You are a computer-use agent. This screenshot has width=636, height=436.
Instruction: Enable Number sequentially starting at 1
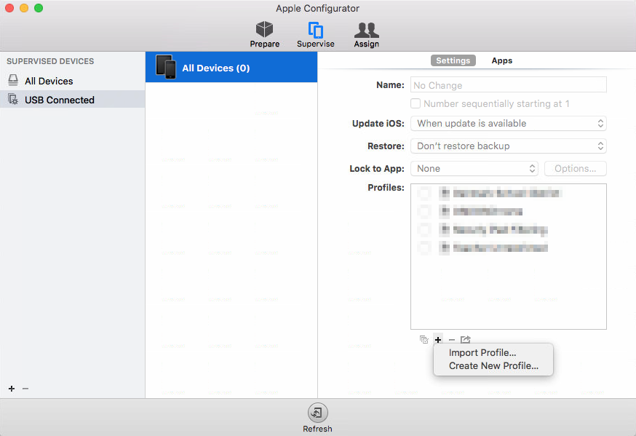pyautogui.click(x=416, y=103)
